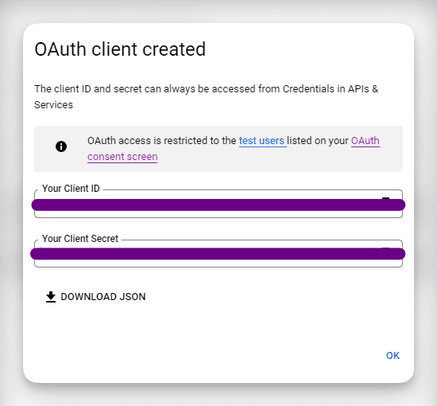437x406 pixels.
Task: Open the purple OAuth link in the banner
Action: [365, 141]
